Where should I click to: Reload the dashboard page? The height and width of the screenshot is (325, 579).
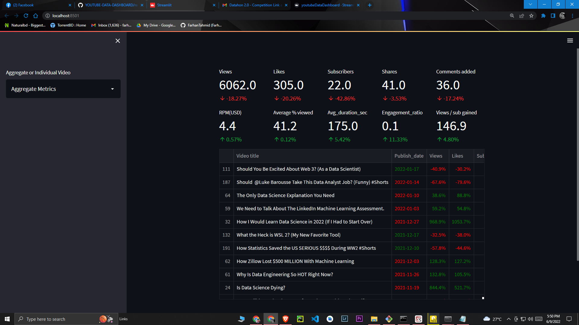point(26,16)
